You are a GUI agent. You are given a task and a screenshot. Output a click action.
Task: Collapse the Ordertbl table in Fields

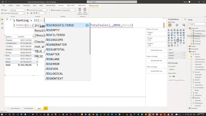(188, 52)
